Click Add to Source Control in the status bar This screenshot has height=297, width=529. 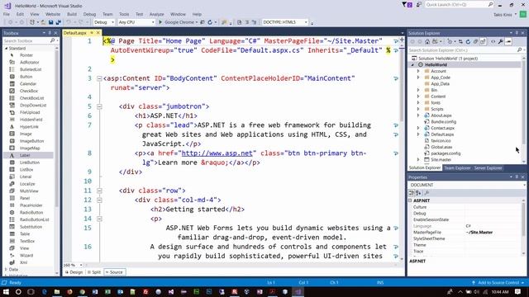[498, 282]
